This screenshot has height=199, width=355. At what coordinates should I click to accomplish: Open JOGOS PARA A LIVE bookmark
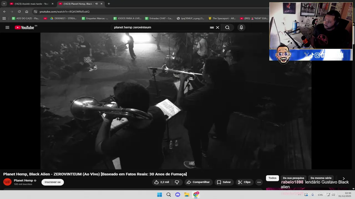coord(128,18)
